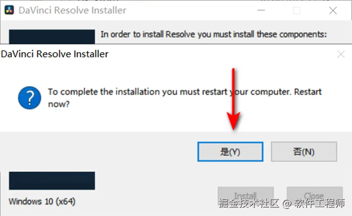Click the word 'now?' in the dialog message
This screenshot has width=352, height=216.
click(59, 104)
